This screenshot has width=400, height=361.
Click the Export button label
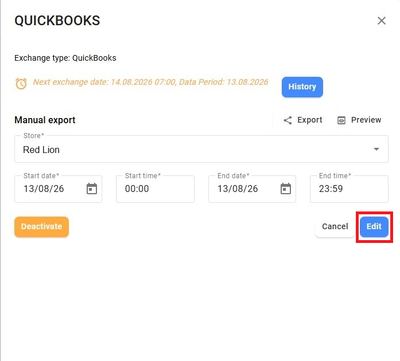tap(310, 120)
